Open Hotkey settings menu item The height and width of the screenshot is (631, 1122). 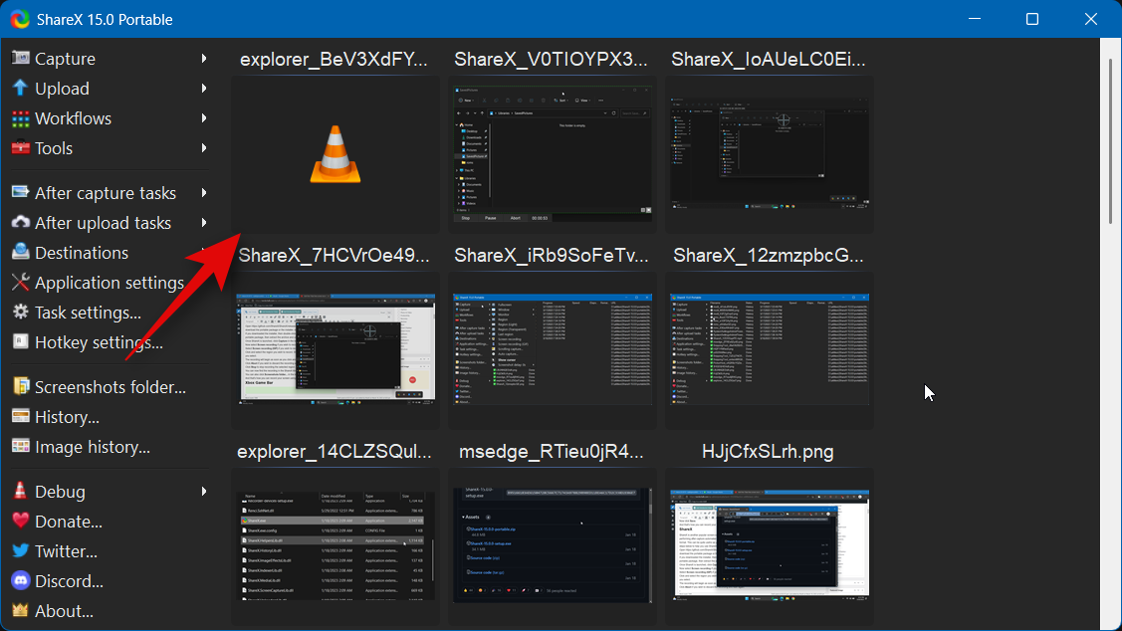click(99, 342)
